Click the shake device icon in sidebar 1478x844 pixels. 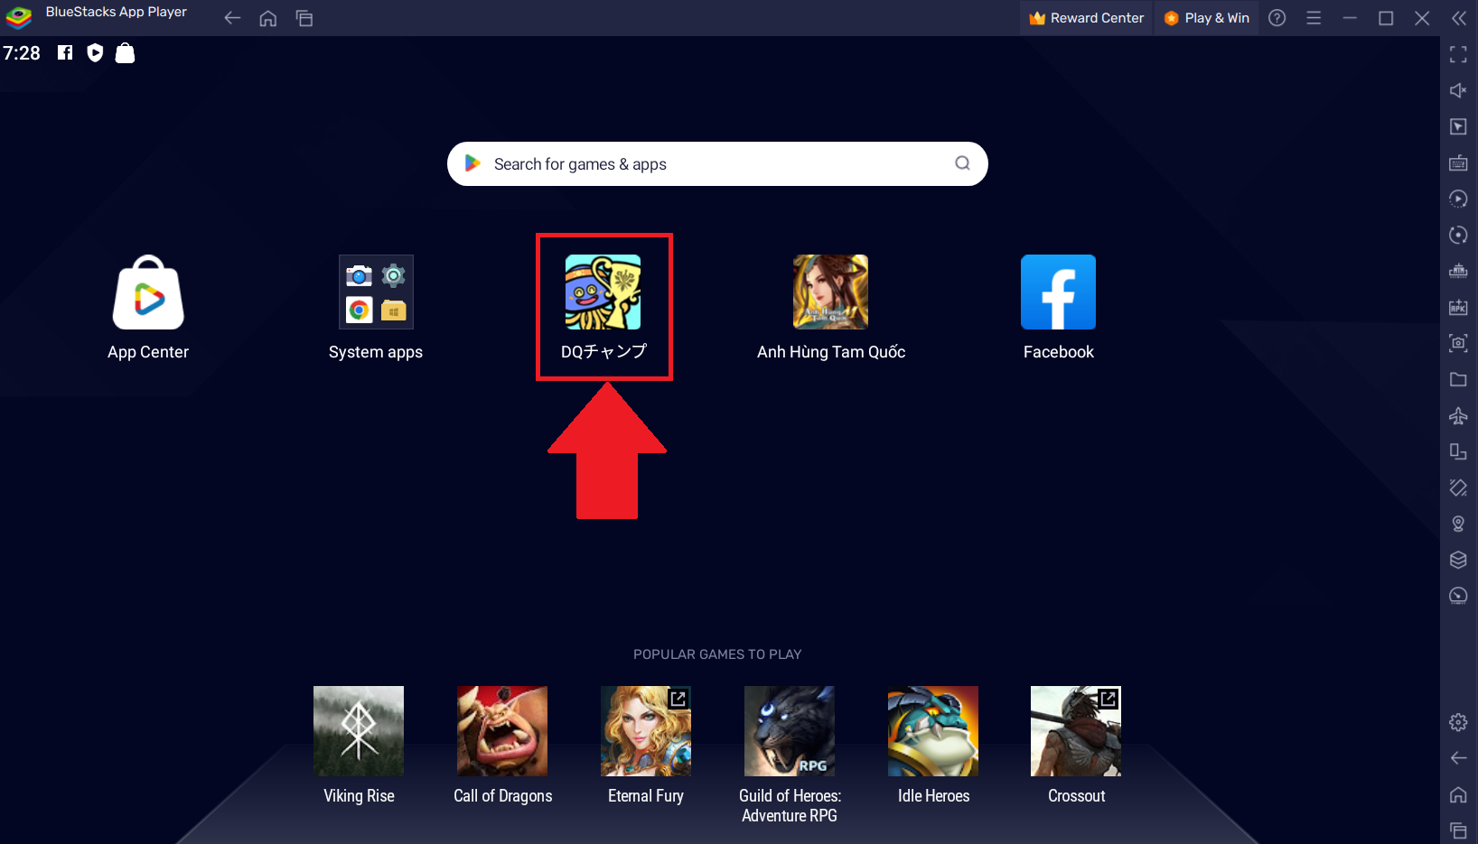tap(1458, 487)
